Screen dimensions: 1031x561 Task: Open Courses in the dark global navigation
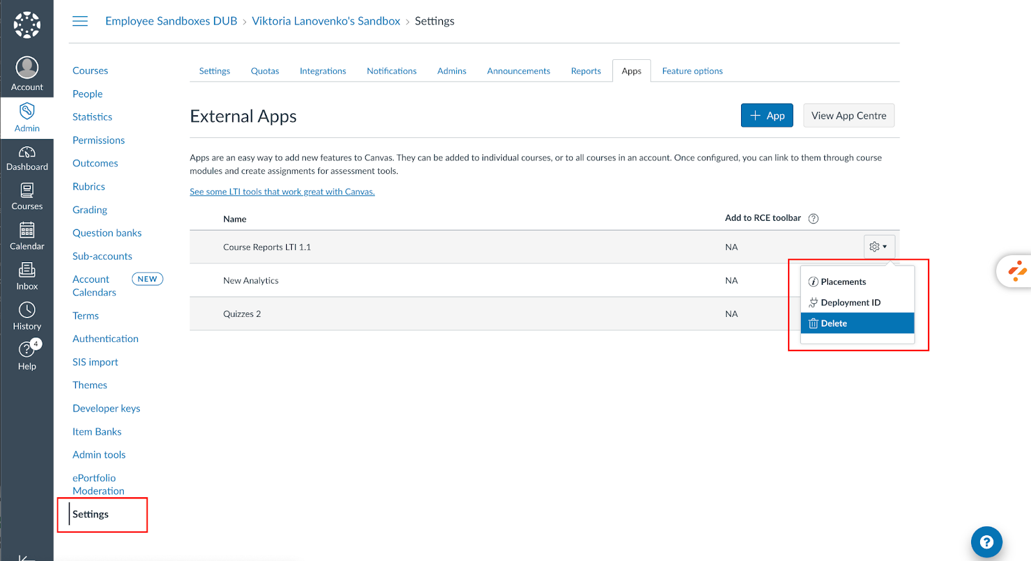pos(27,196)
